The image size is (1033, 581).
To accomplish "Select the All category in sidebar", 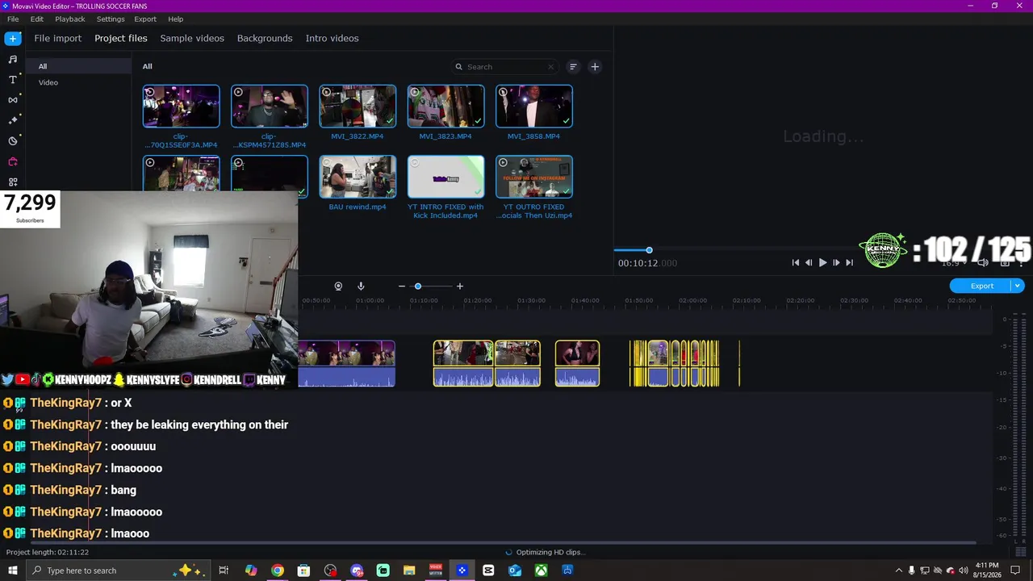I will tap(79, 66).
